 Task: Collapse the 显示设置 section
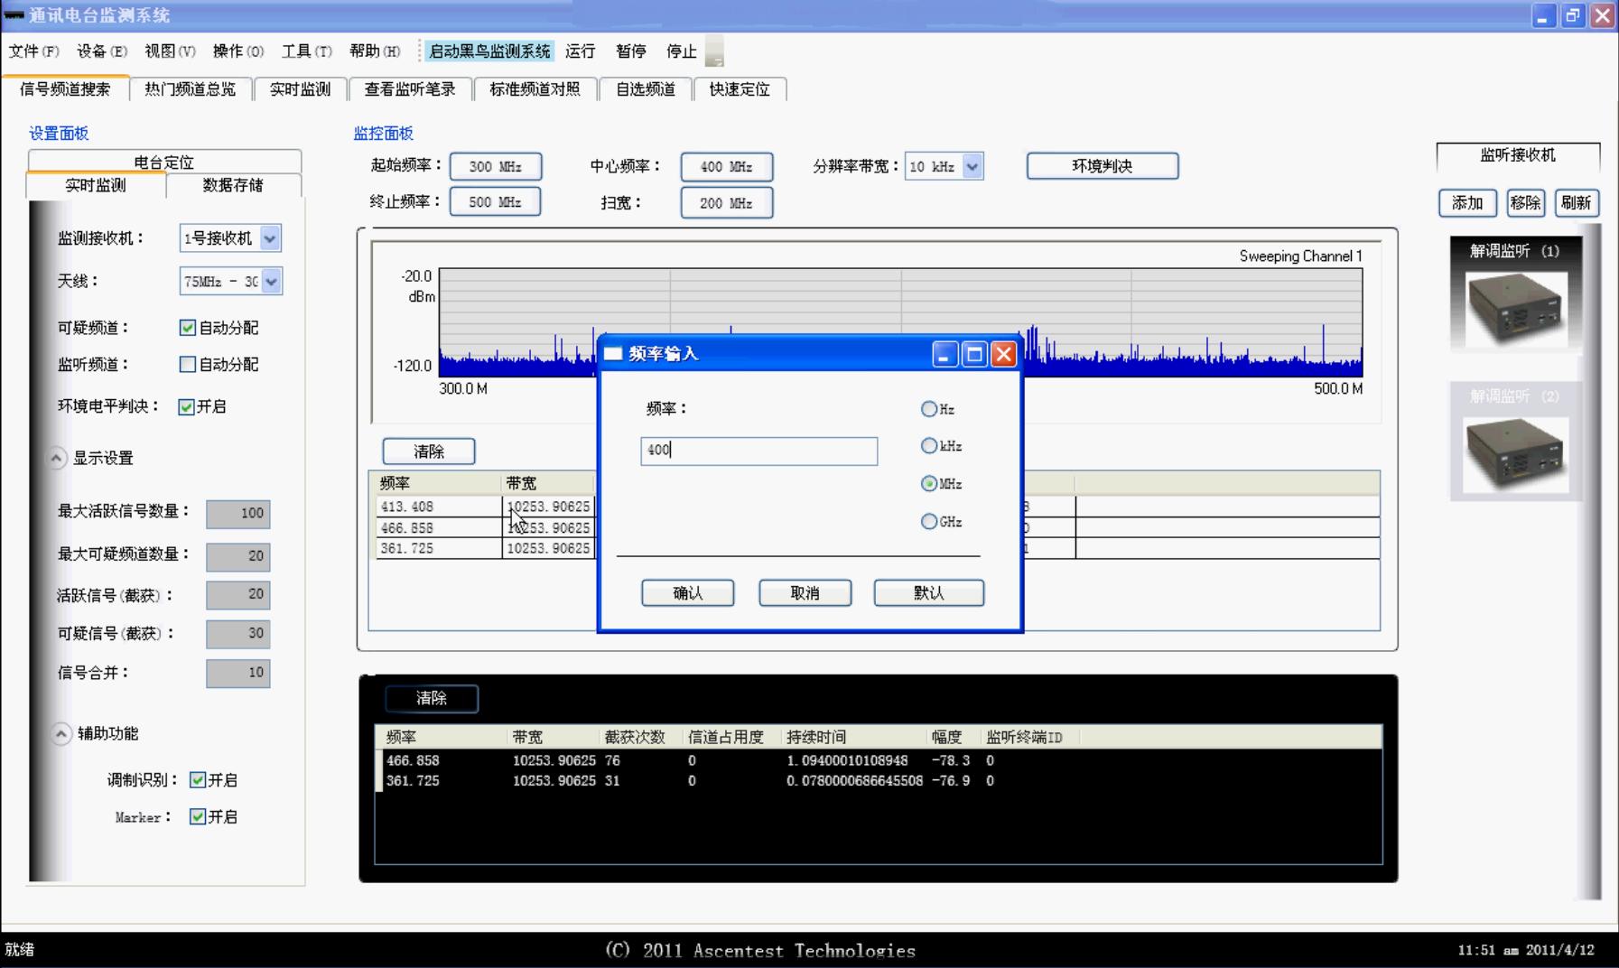pyautogui.click(x=57, y=458)
